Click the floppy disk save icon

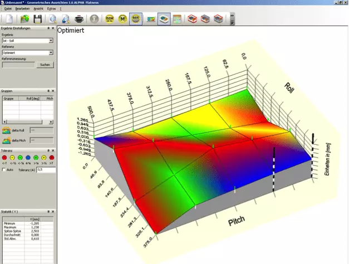38,19
